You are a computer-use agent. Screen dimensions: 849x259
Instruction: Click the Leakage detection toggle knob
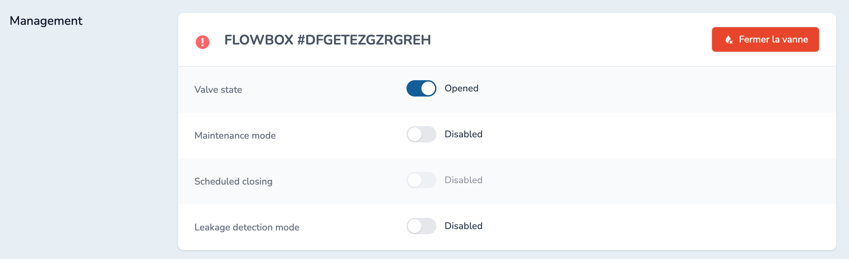tap(415, 226)
